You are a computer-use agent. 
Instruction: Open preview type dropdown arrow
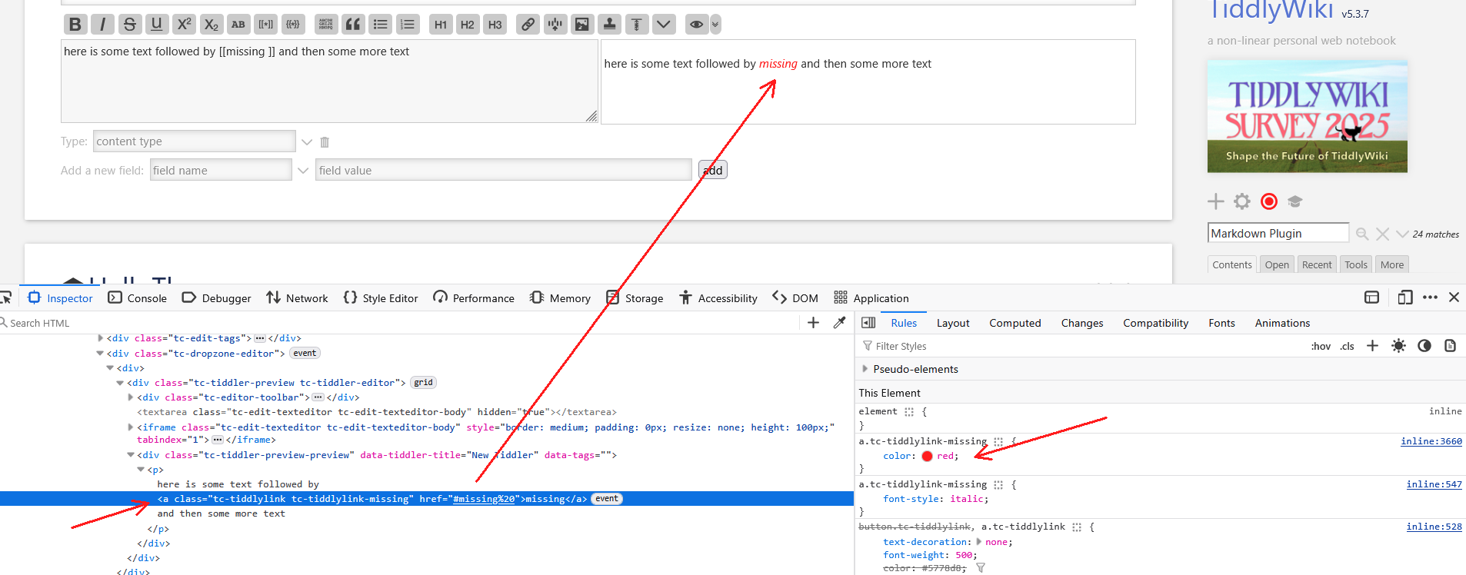tap(715, 25)
